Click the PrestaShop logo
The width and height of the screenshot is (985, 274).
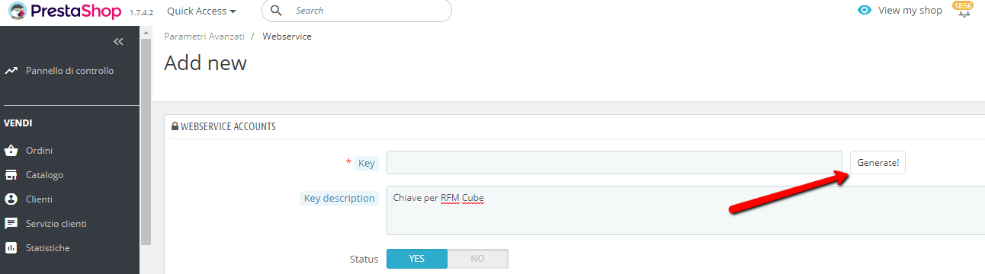coord(65,11)
